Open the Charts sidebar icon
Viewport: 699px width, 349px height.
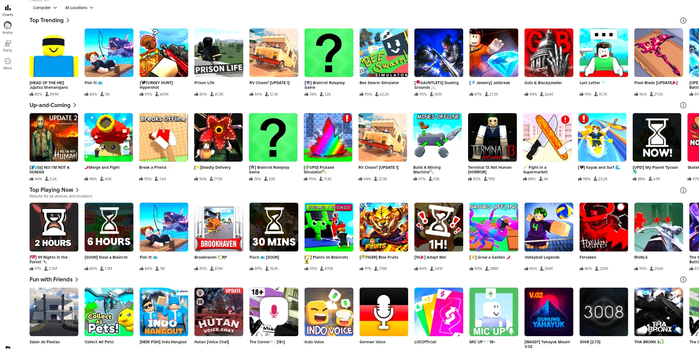click(x=8, y=8)
